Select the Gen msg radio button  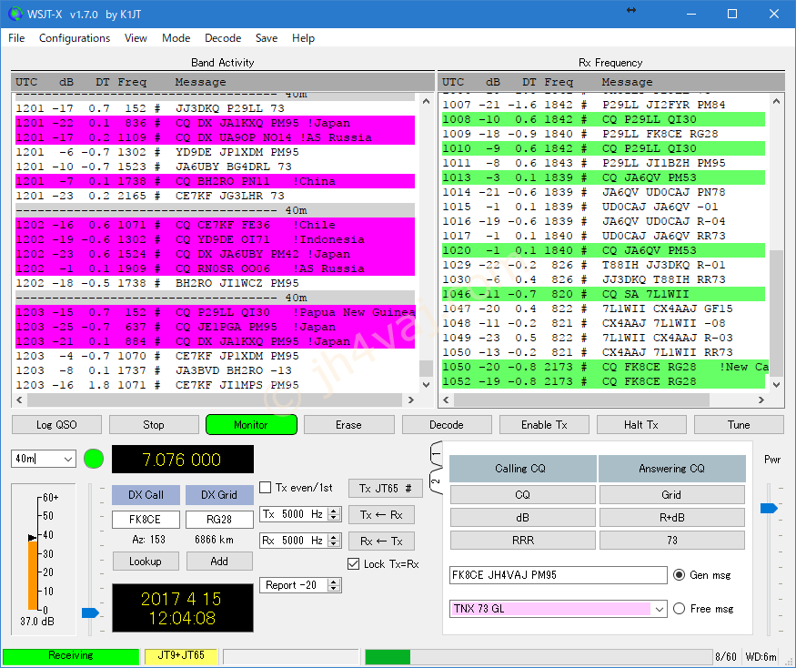pyautogui.click(x=679, y=575)
